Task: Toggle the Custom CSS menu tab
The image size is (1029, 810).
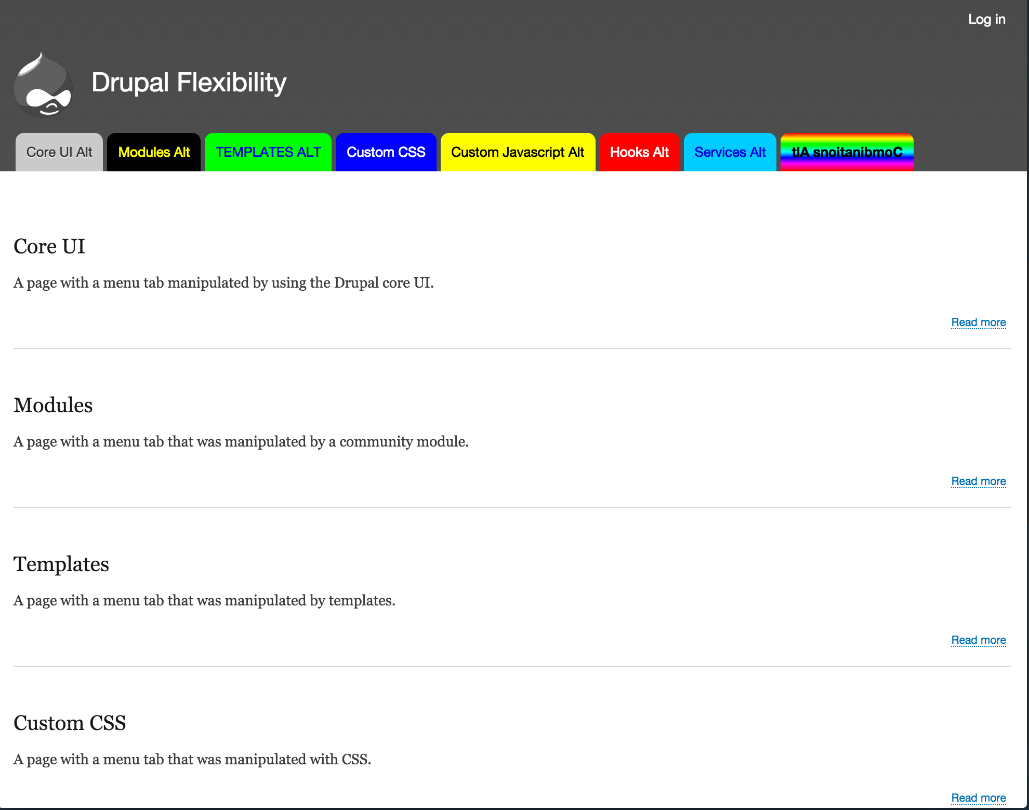Action: [x=385, y=152]
